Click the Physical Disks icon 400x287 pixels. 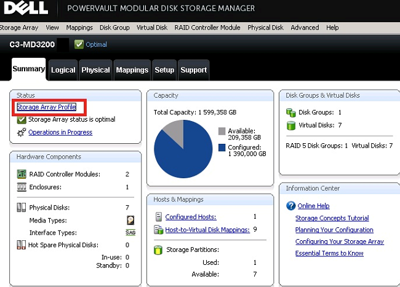(x=21, y=208)
